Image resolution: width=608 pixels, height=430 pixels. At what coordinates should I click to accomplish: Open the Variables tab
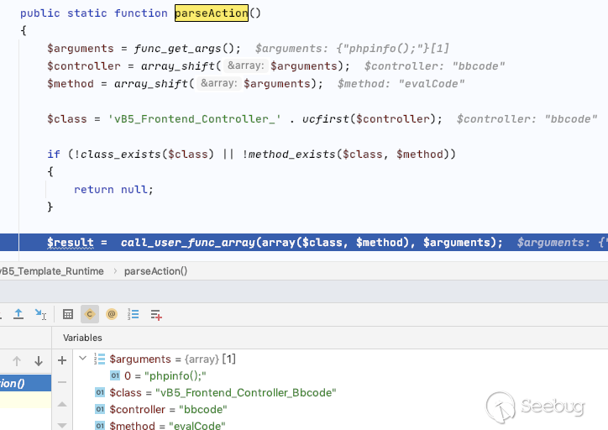click(x=83, y=337)
